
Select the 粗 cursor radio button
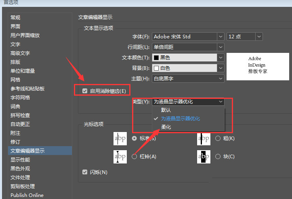(x=218, y=138)
